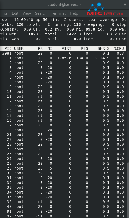Open the Search menu

tap(41, 13)
